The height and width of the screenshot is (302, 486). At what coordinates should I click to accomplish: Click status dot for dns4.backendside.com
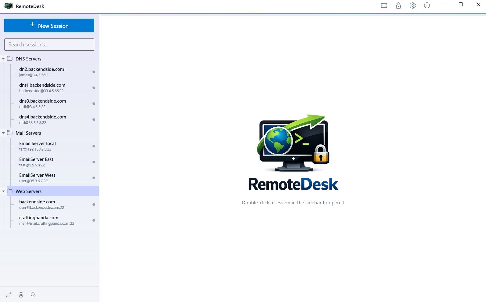click(94, 120)
